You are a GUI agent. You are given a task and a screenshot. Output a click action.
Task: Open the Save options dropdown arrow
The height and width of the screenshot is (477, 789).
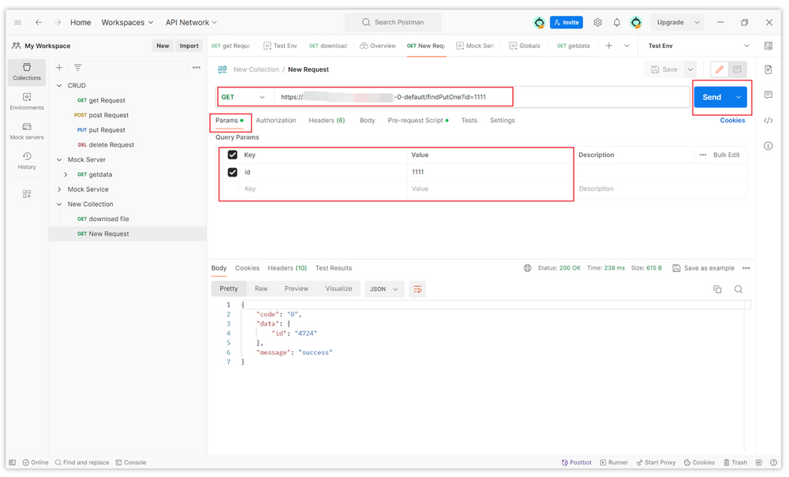[x=690, y=69]
